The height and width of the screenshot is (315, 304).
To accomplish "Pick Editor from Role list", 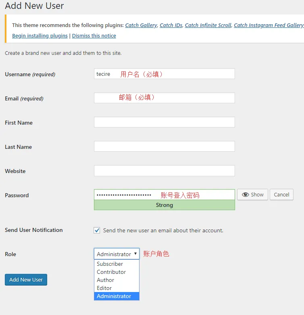I will point(117,288).
